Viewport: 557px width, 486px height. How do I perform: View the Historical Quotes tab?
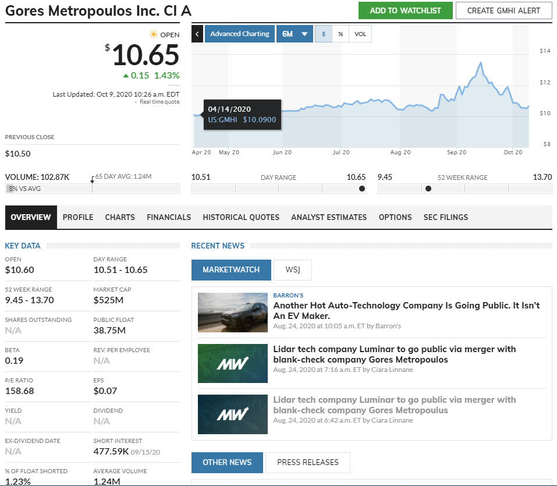pyautogui.click(x=241, y=217)
